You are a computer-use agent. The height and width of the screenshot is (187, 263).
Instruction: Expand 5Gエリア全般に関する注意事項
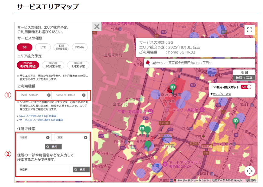coord(38,116)
